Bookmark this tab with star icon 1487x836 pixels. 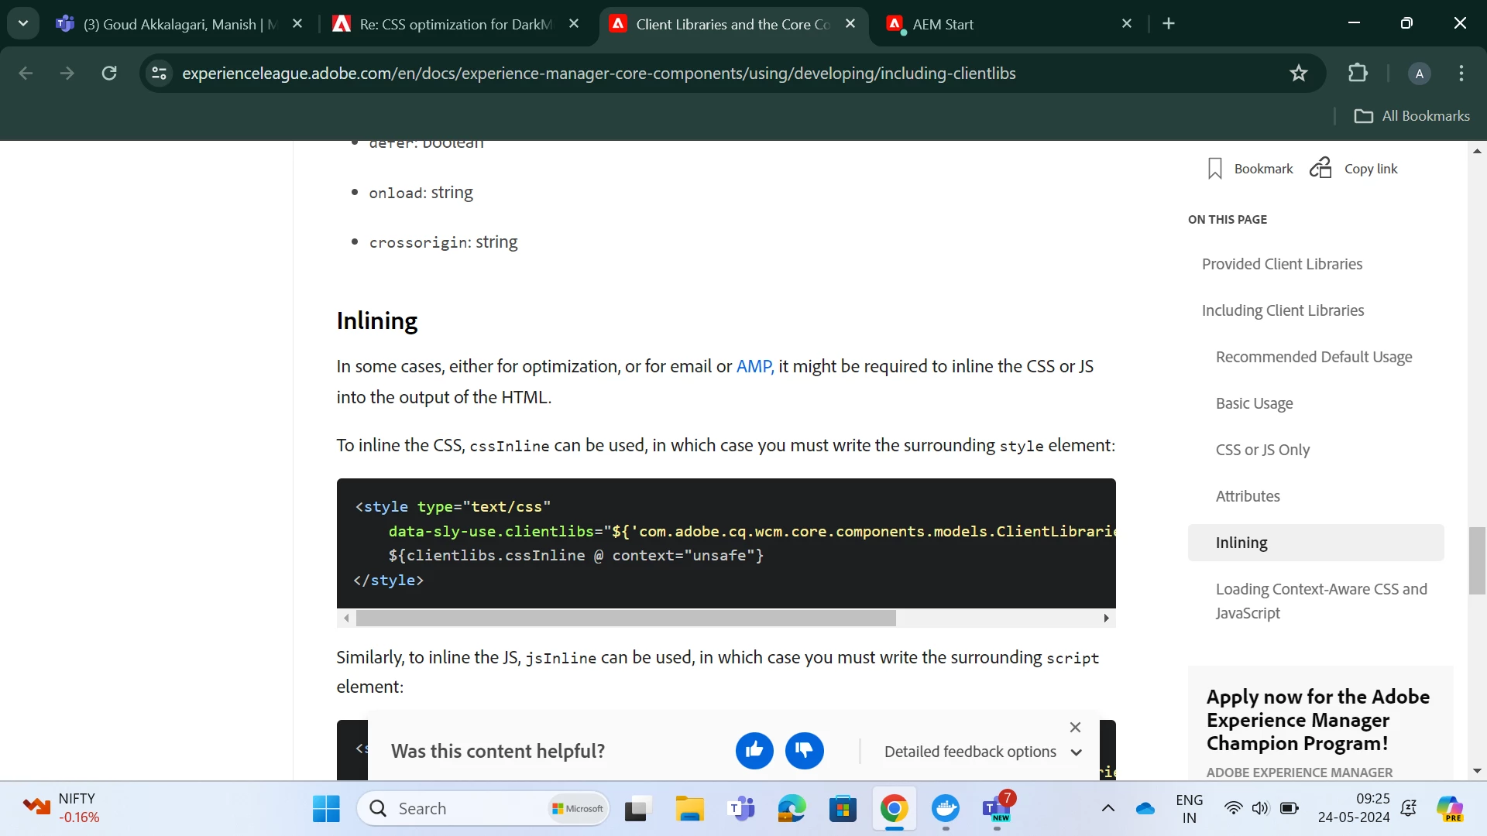pos(1298,74)
